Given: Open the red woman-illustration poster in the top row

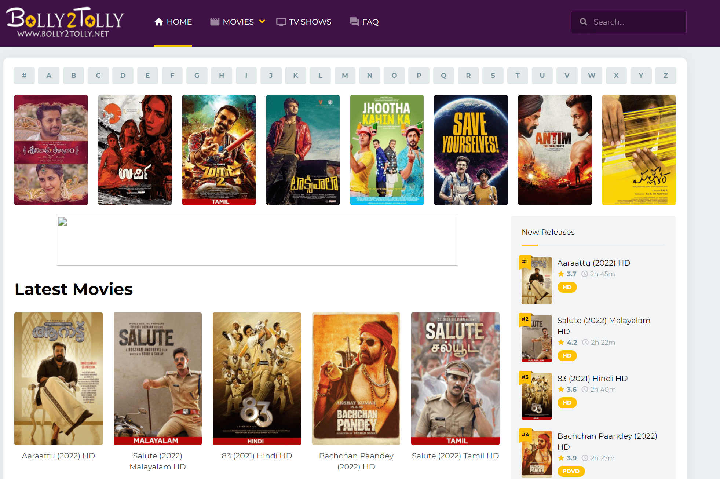Looking at the screenshot, I should (135, 150).
